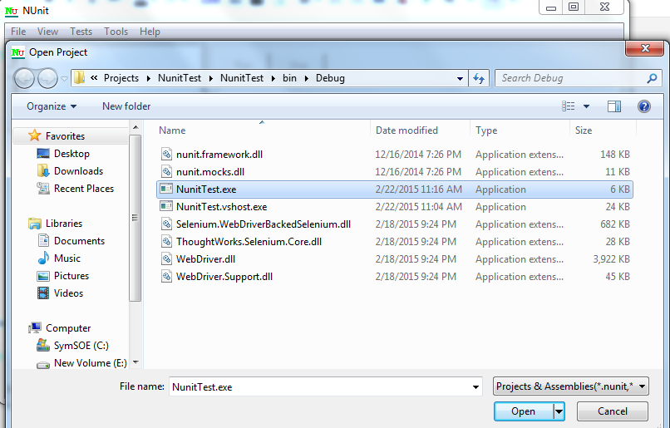Open the Organize dropdown menu

pos(52,106)
